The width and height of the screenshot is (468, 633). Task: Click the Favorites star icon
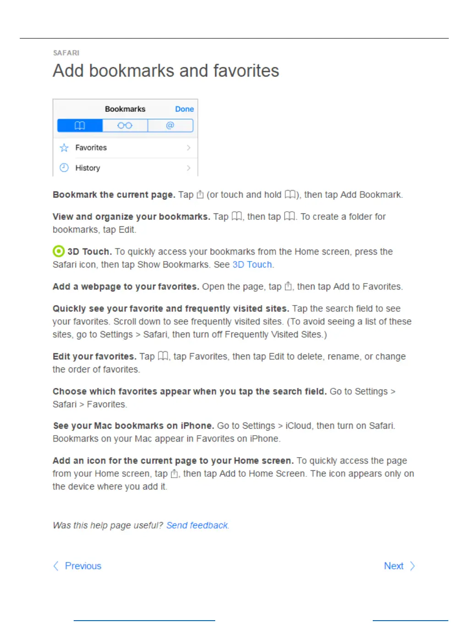[64, 147]
